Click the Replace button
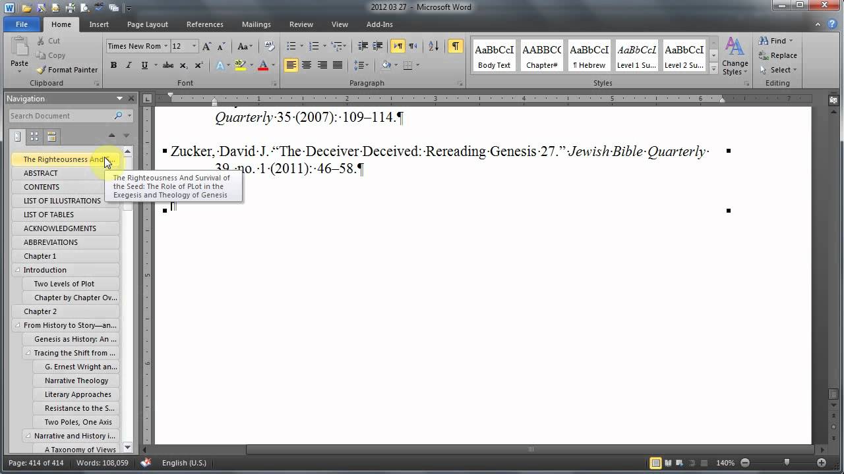 point(778,55)
